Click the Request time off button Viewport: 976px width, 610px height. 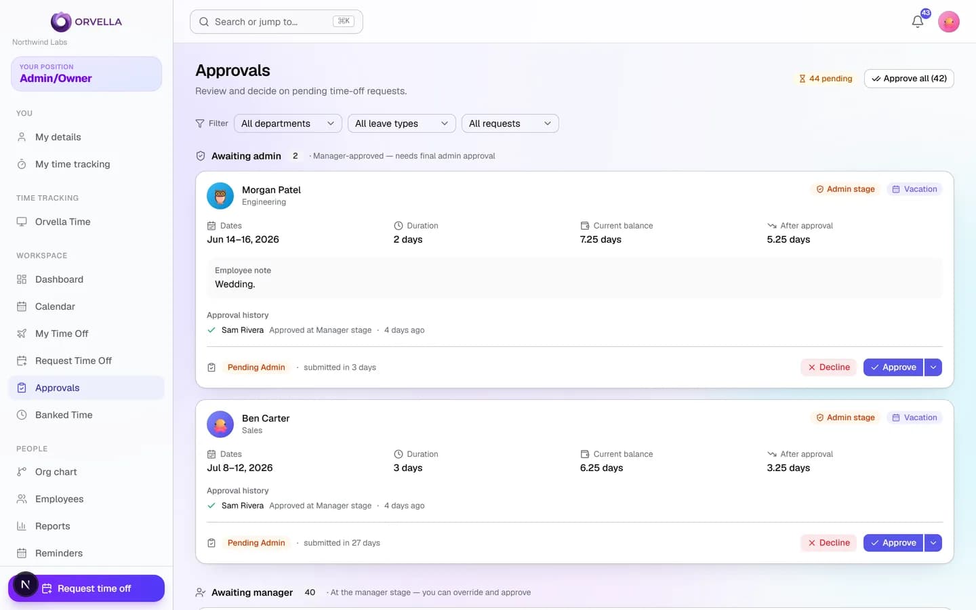coord(86,588)
